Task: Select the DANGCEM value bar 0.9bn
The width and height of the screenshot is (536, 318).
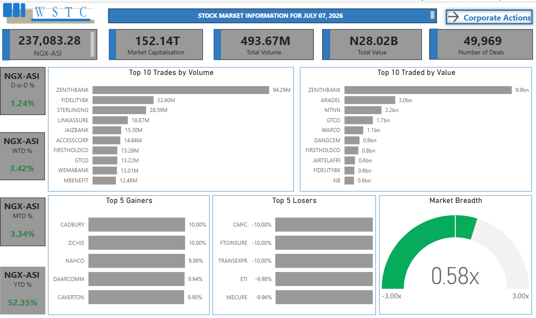Action: 352,140
